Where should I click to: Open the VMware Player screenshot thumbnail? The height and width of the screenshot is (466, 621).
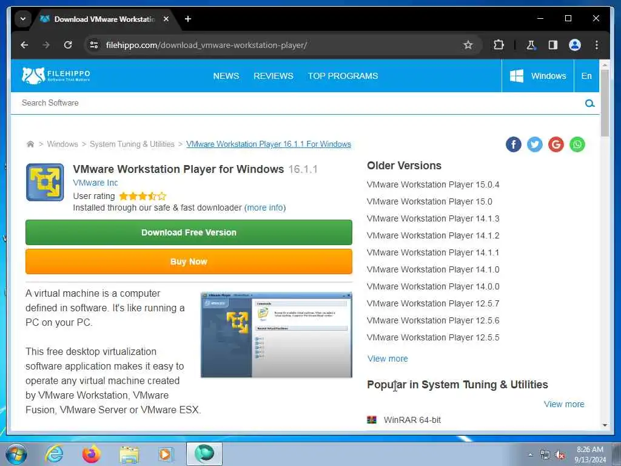pyautogui.click(x=277, y=335)
